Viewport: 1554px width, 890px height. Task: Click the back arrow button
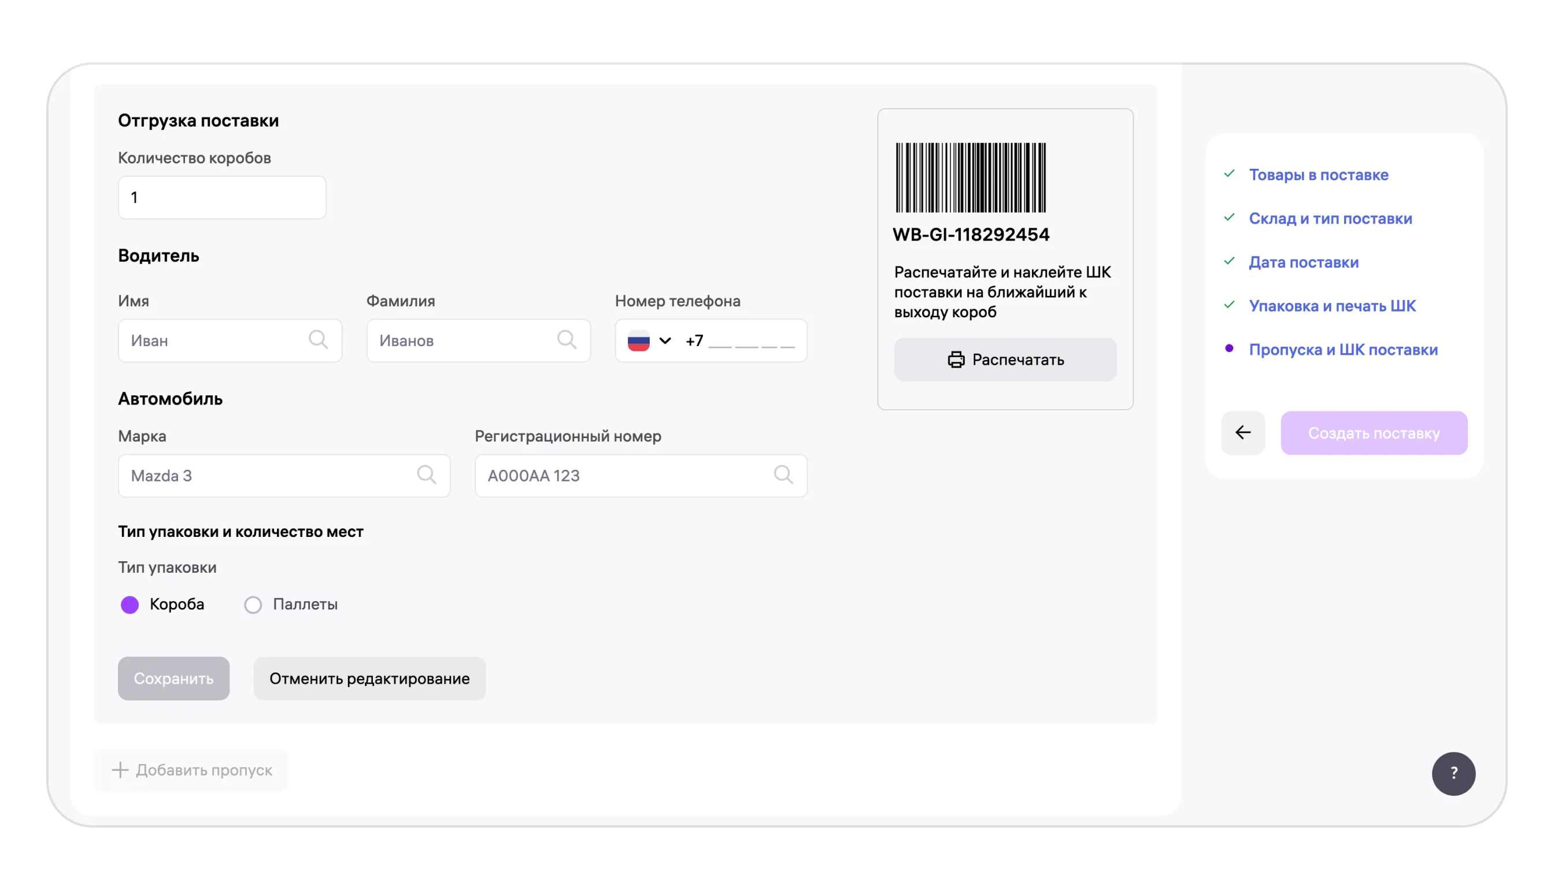coord(1243,433)
